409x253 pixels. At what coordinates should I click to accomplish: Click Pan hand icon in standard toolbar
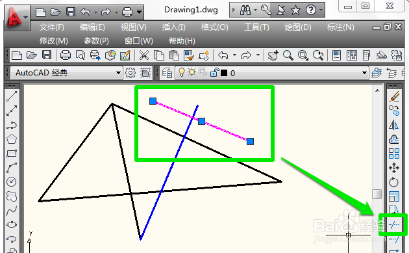point(273,55)
